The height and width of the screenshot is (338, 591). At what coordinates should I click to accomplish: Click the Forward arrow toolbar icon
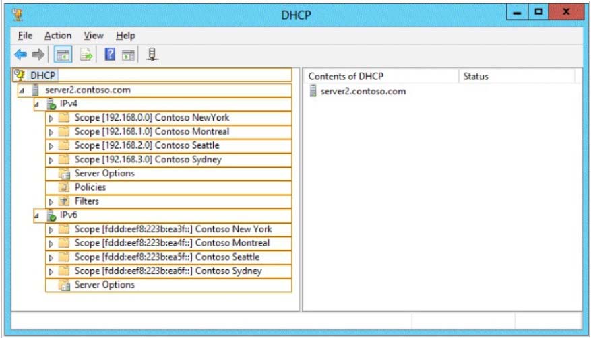point(38,55)
